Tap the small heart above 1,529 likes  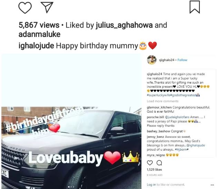[150, 163]
